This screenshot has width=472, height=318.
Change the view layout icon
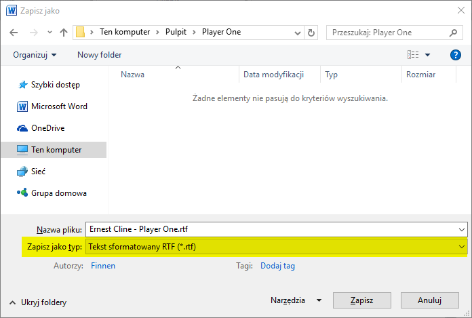click(413, 55)
